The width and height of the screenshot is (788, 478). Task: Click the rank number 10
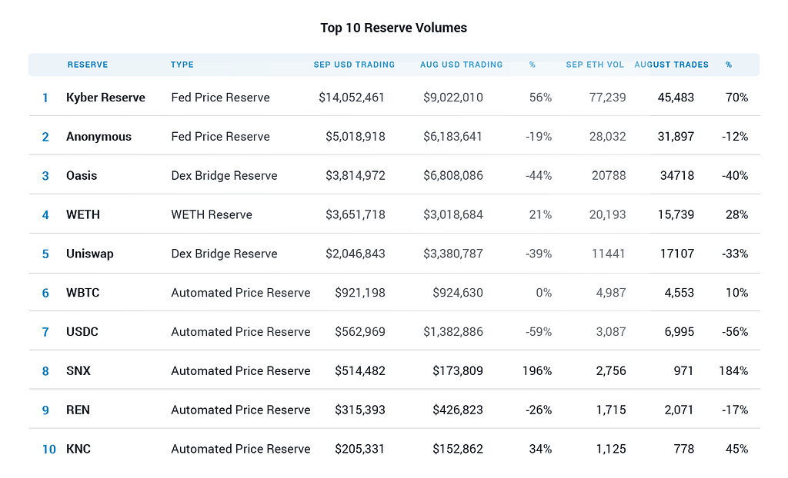(48, 450)
